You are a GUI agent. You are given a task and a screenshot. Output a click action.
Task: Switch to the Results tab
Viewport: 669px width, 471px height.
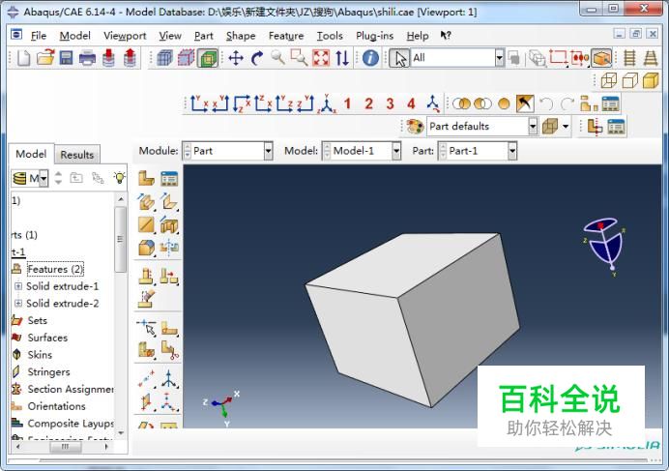[x=76, y=155]
